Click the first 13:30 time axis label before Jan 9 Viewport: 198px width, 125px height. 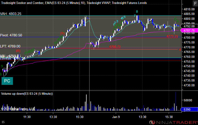pos(53,117)
